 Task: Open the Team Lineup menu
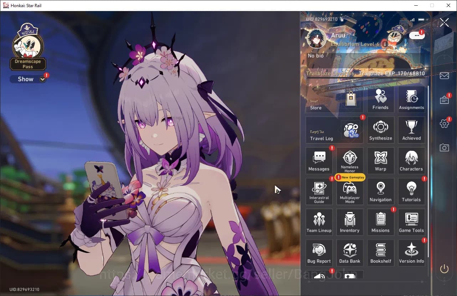coord(319,222)
